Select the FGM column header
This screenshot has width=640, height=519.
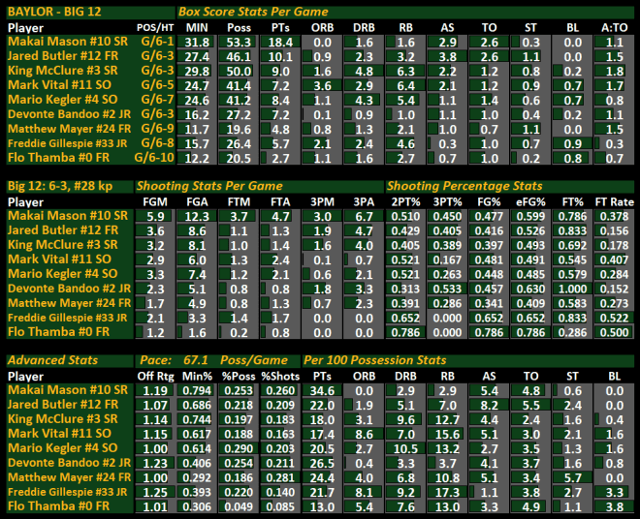click(x=155, y=202)
